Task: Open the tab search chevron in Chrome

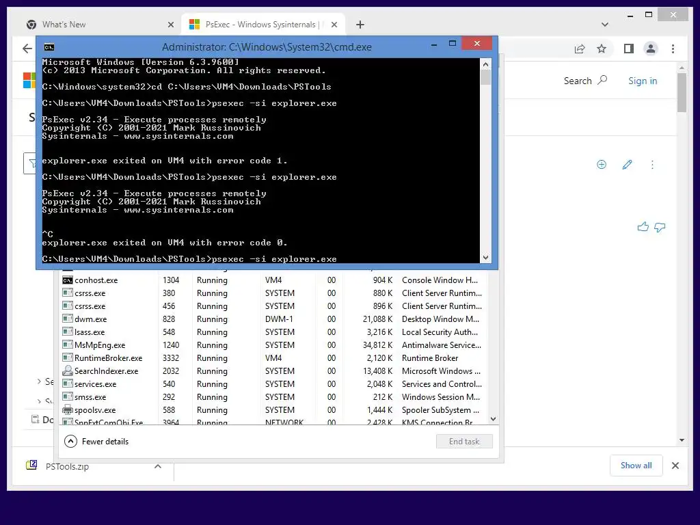Action: click(x=605, y=25)
